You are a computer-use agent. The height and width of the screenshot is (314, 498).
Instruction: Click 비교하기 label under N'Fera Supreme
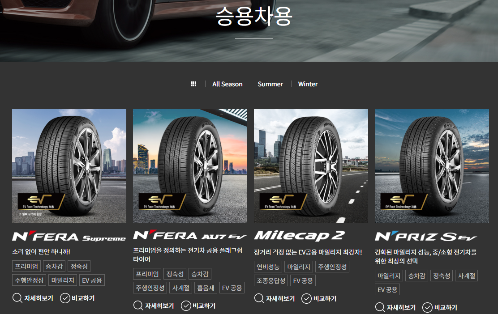[83, 298]
